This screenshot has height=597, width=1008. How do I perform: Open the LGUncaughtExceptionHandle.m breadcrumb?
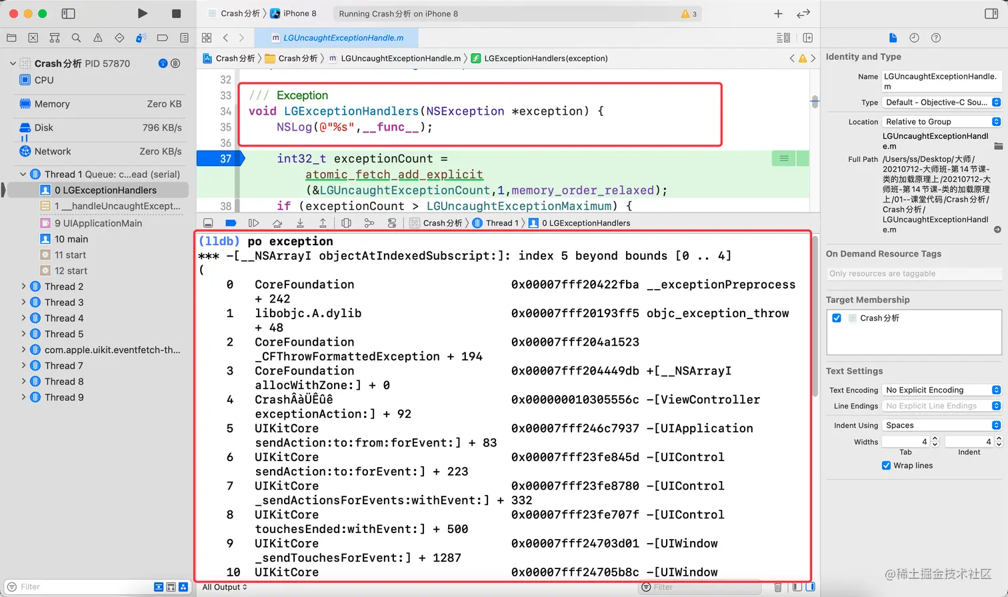395,59
